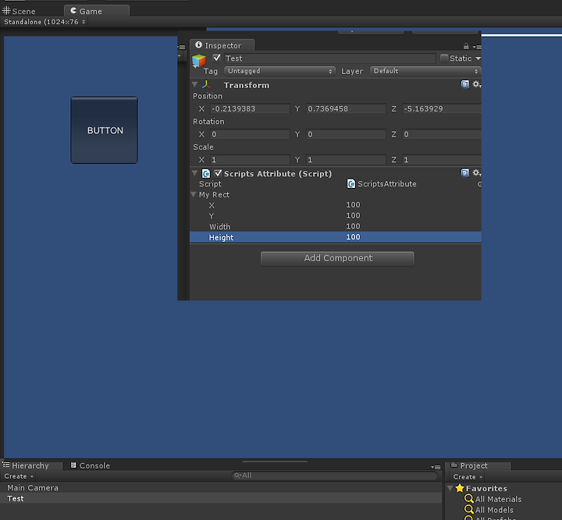Collapse the My Rect foldout

194,194
